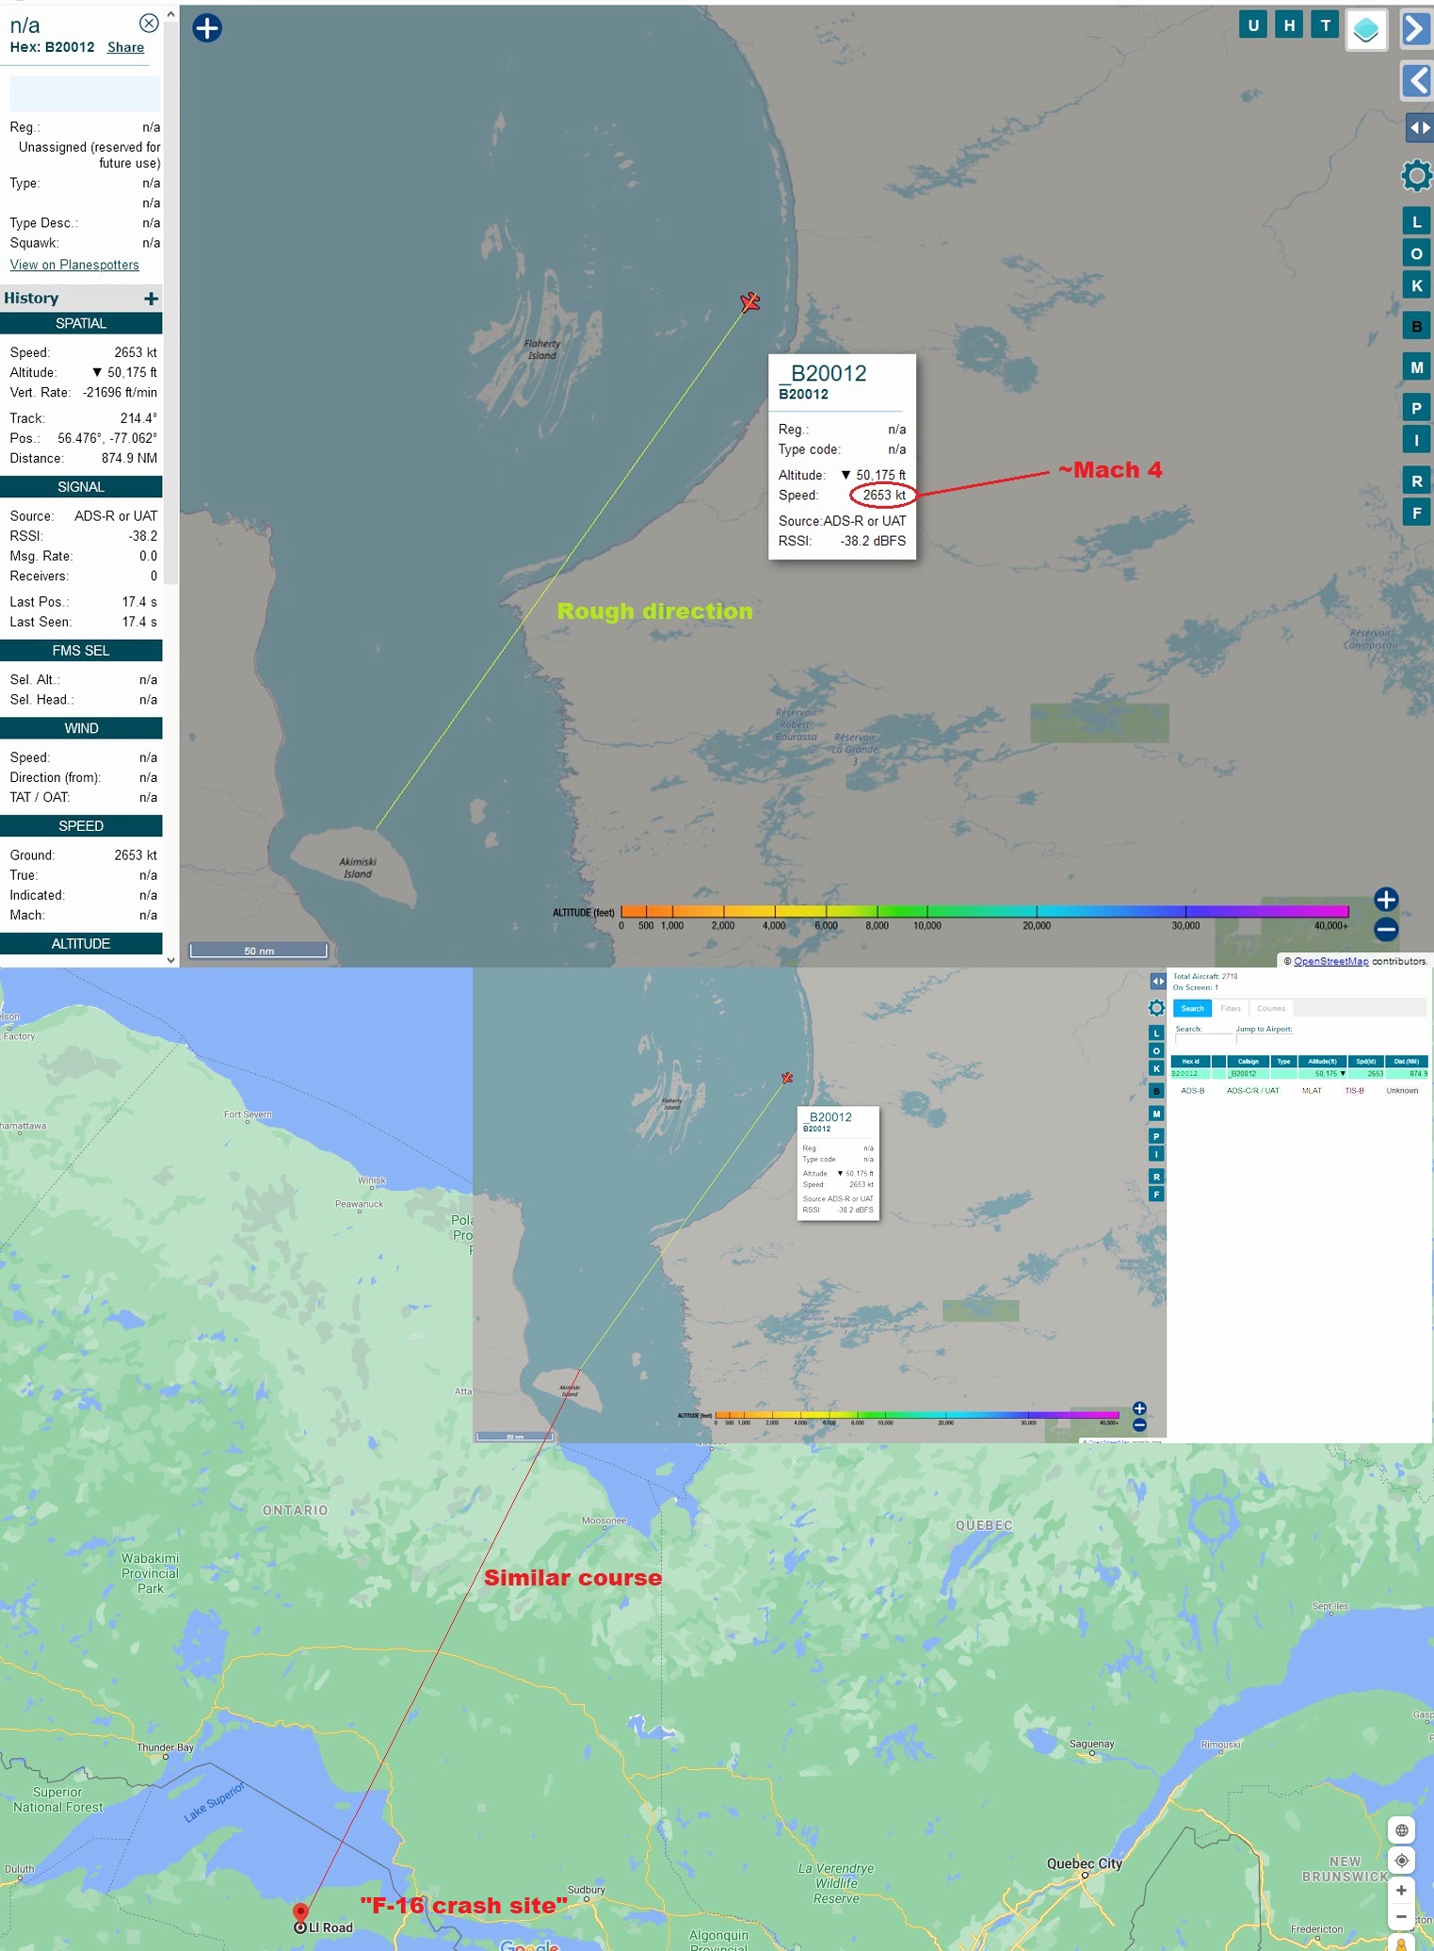Click the _B20012 title in the map popup
Screen dimensions: 1434x1951
[823, 373]
